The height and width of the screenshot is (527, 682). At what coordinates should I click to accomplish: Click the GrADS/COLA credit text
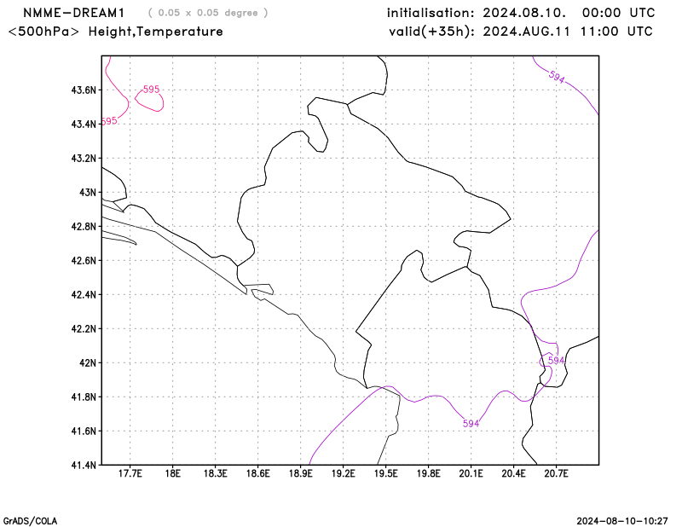(x=30, y=521)
